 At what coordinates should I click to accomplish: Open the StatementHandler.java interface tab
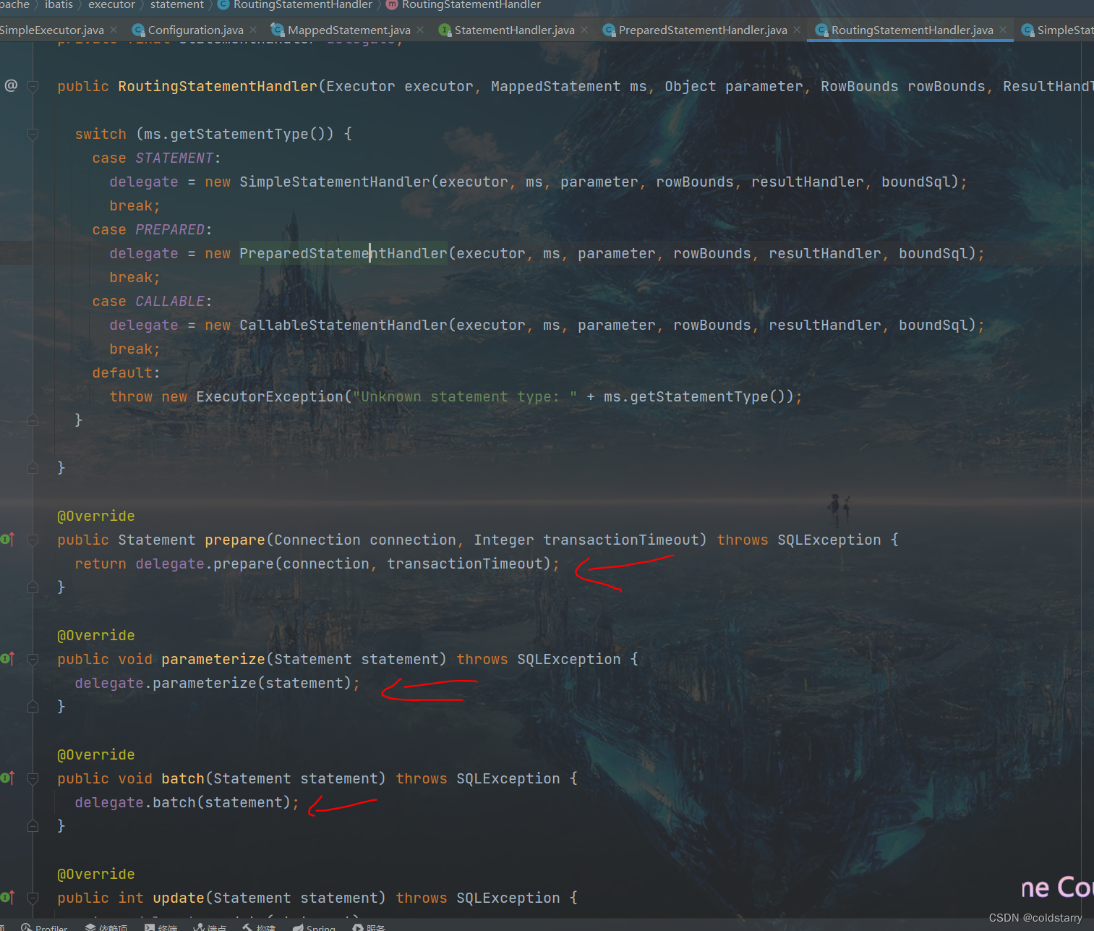click(x=514, y=30)
